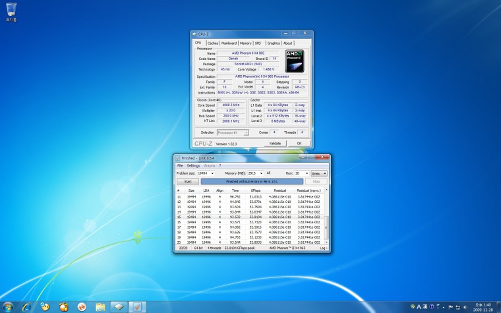Click the CPU-Z title bar icon
The height and width of the screenshot is (313, 501).
194,34
